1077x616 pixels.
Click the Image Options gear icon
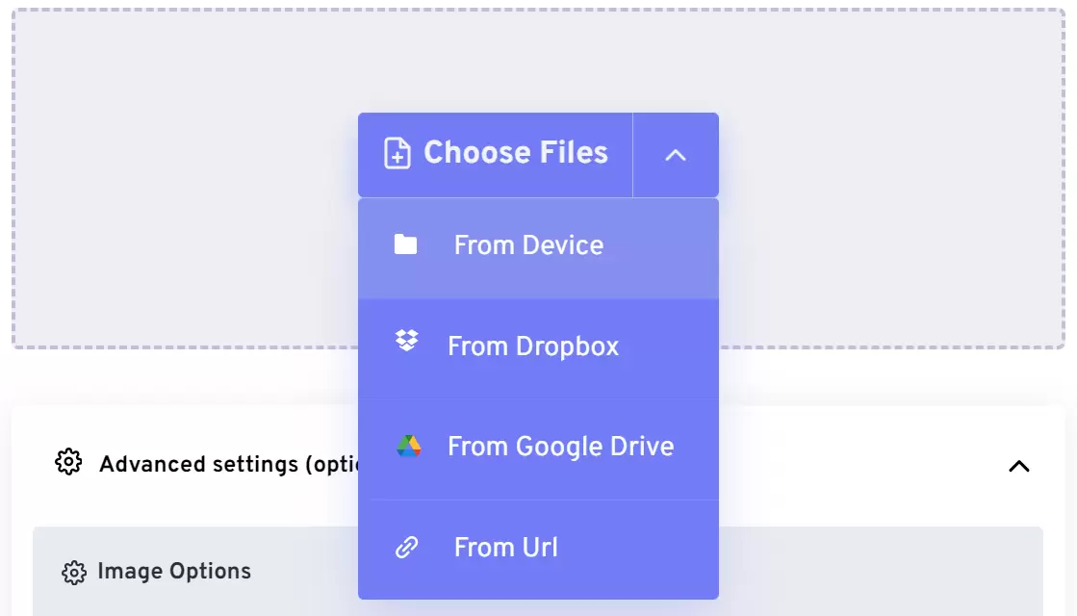point(74,572)
